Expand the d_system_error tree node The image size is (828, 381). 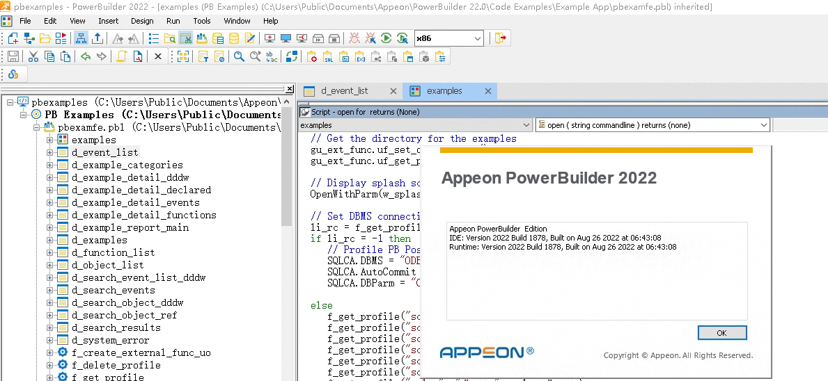coord(49,340)
